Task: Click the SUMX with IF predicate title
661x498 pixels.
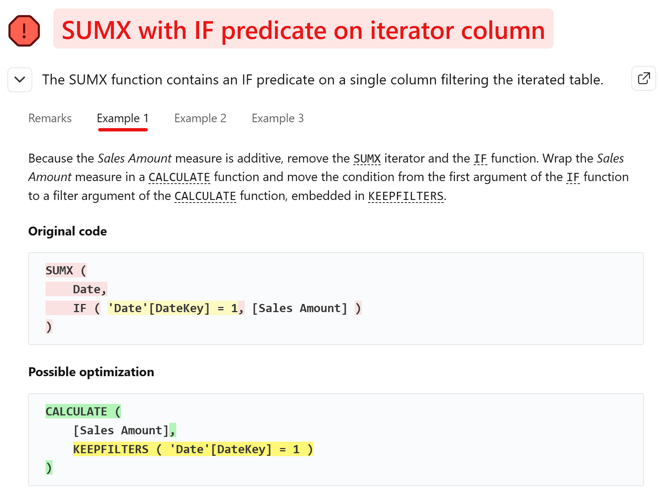Action: pos(303,30)
